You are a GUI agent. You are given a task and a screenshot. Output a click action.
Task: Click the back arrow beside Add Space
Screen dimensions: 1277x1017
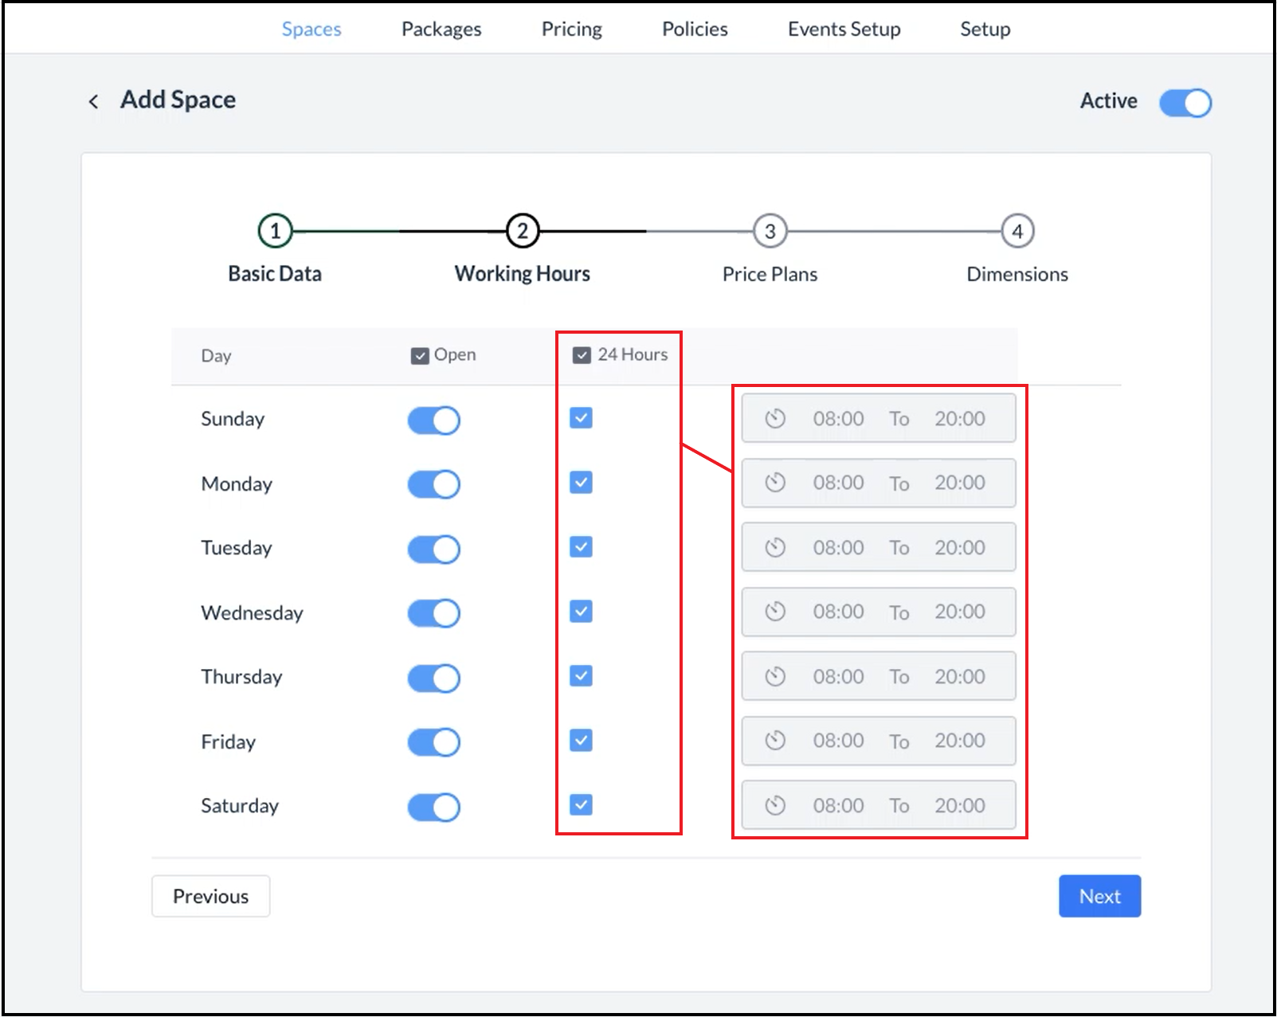93,101
